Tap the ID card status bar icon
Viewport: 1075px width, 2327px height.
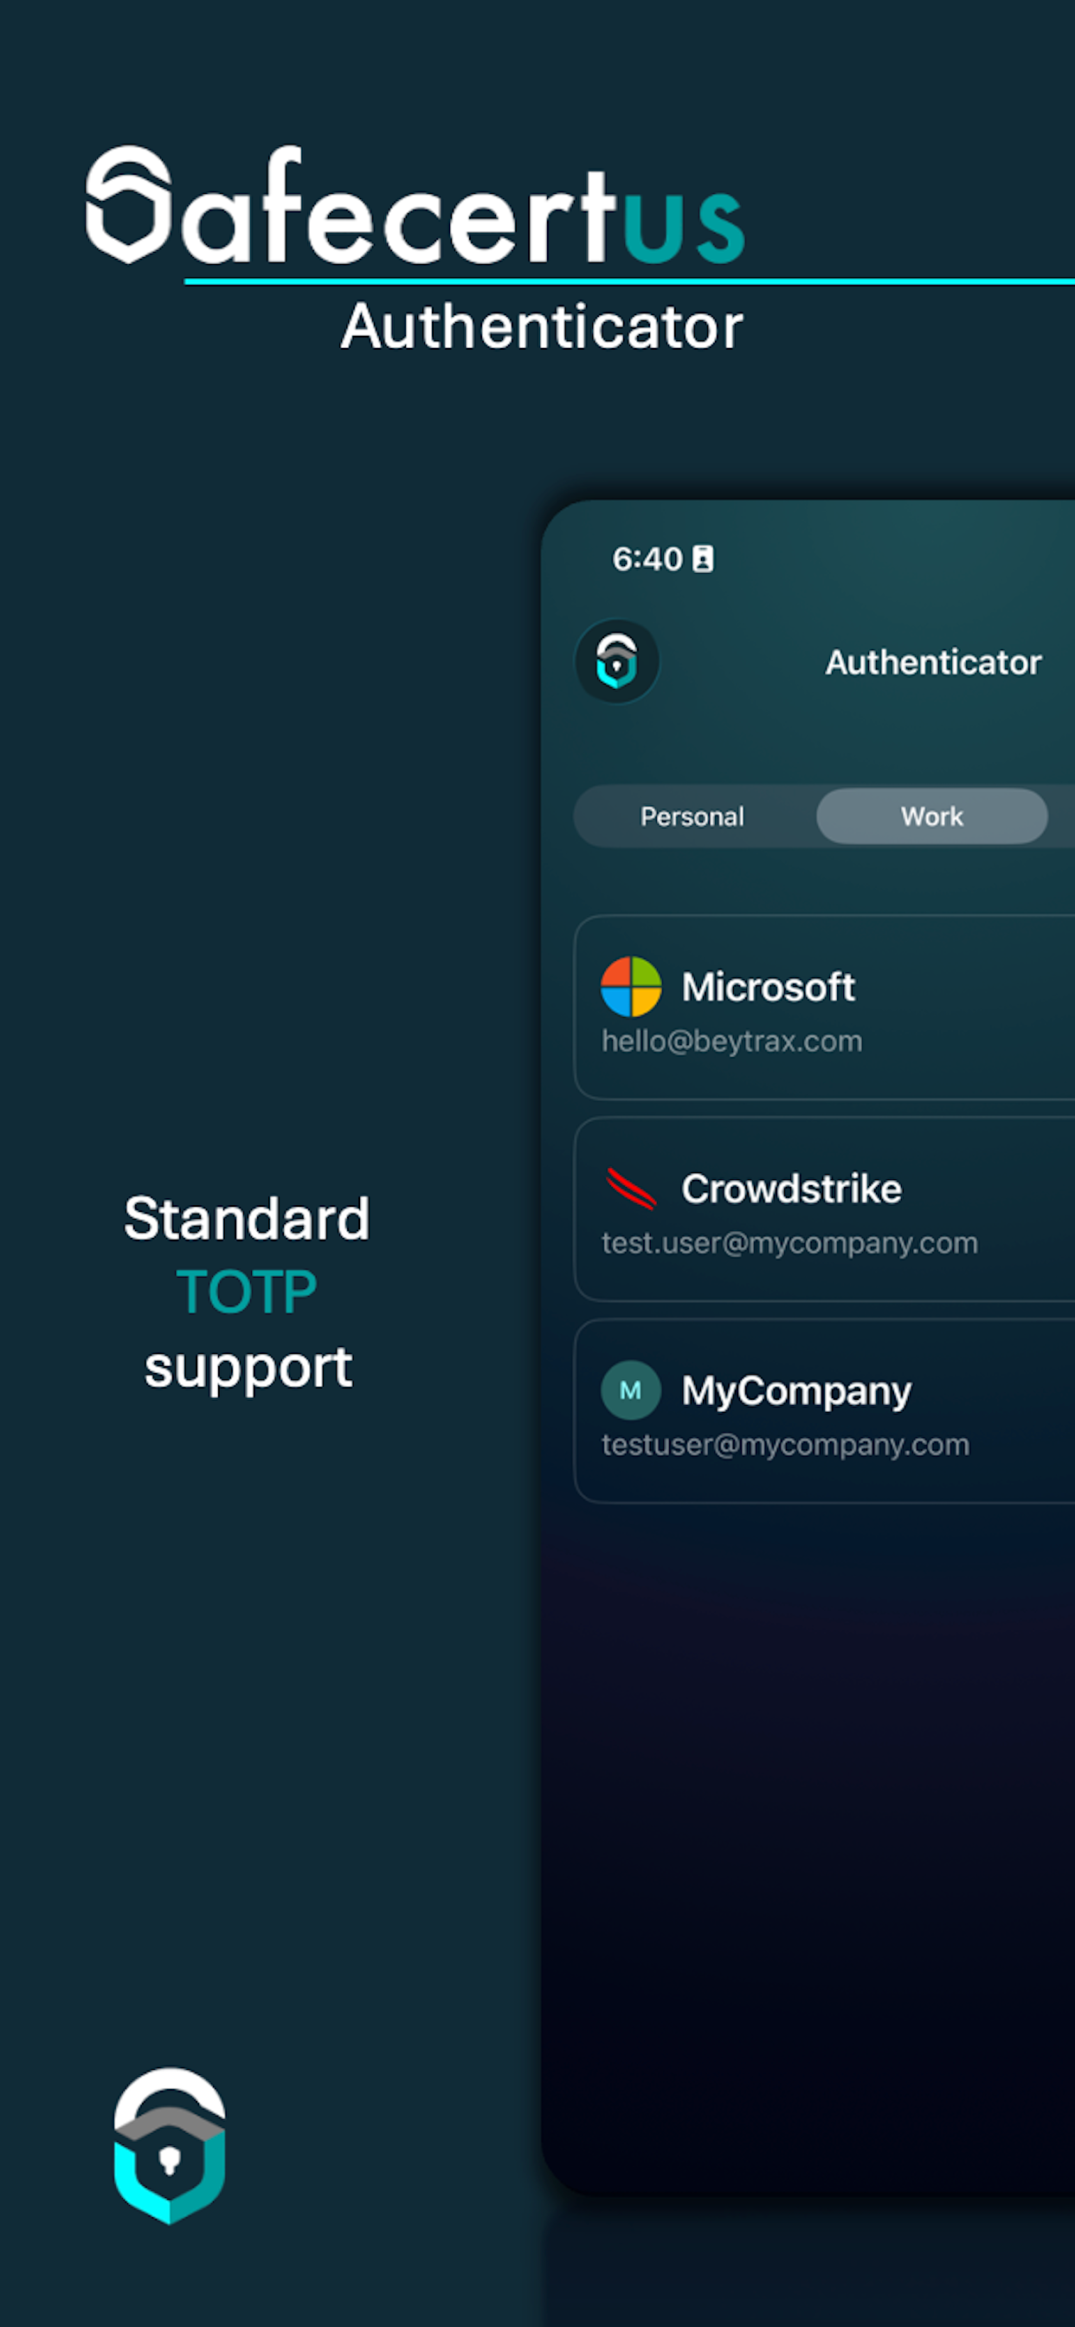click(x=703, y=559)
